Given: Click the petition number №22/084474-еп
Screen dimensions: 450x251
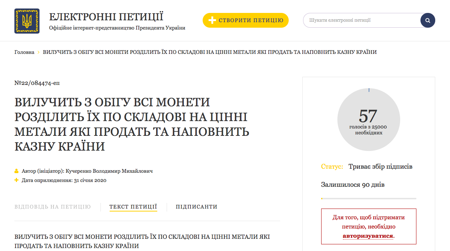Looking at the screenshot, I should tap(37, 83).
